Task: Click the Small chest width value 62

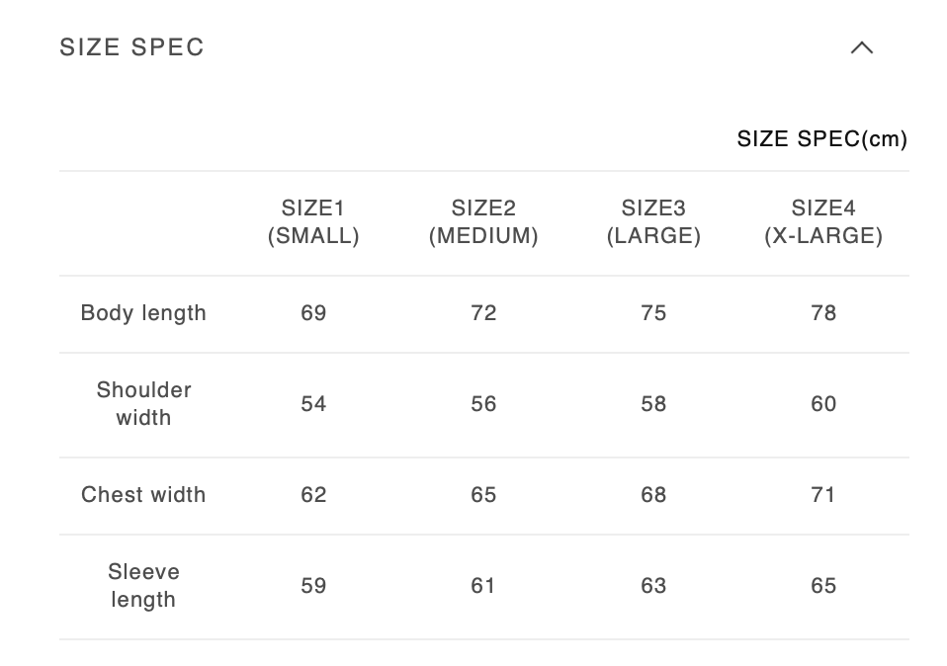Action: point(313,495)
